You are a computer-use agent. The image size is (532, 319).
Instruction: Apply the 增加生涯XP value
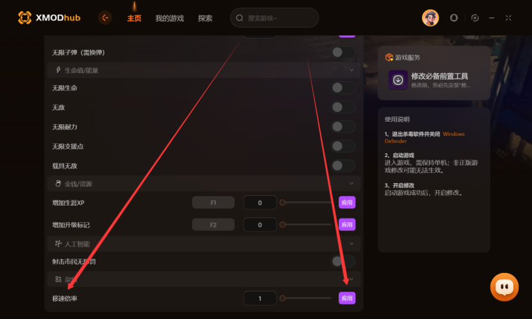(347, 202)
